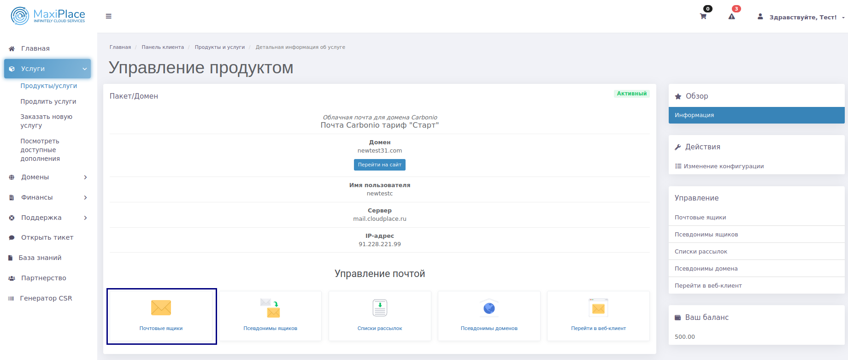Click Продукты и услуги breadcrumb

220,47
